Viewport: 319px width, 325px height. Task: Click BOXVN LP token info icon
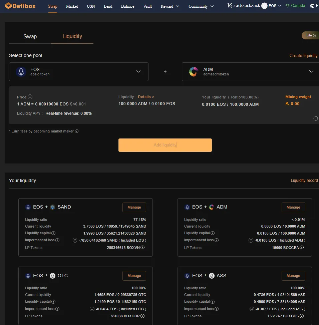pos(142,248)
